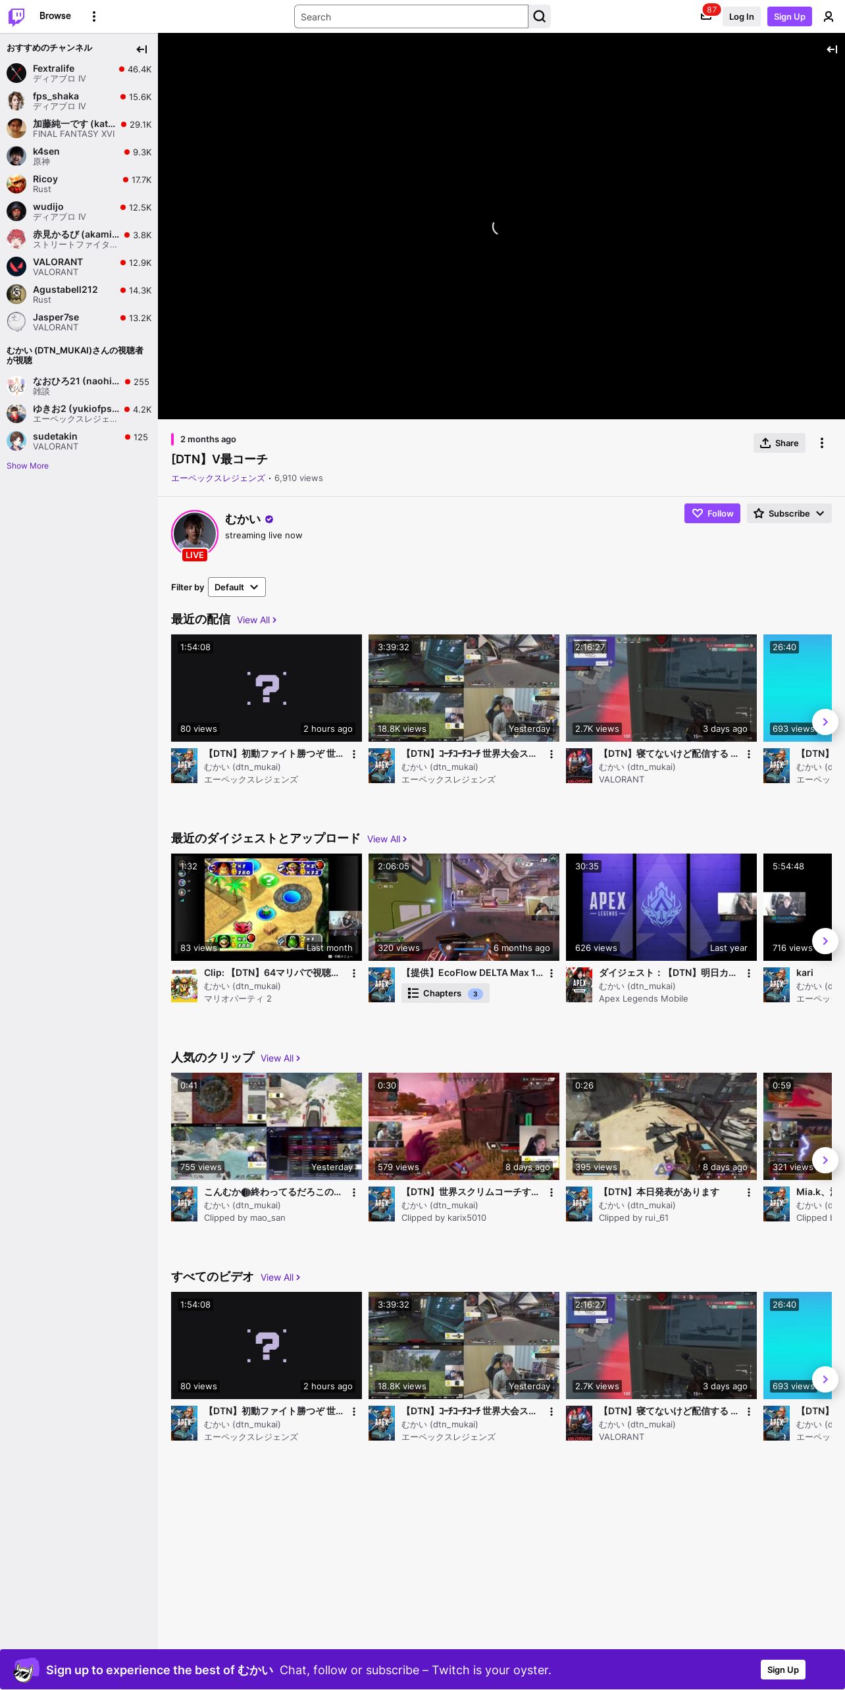Open options for ｺｰﾁｺｰﾁｺｰﾁ 世界大会 video in 最近の配信

[x=551, y=754]
